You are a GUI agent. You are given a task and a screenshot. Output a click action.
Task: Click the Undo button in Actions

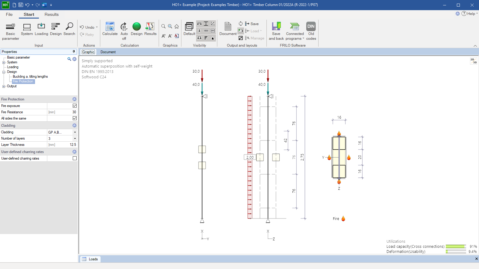pyautogui.click(x=87, y=27)
